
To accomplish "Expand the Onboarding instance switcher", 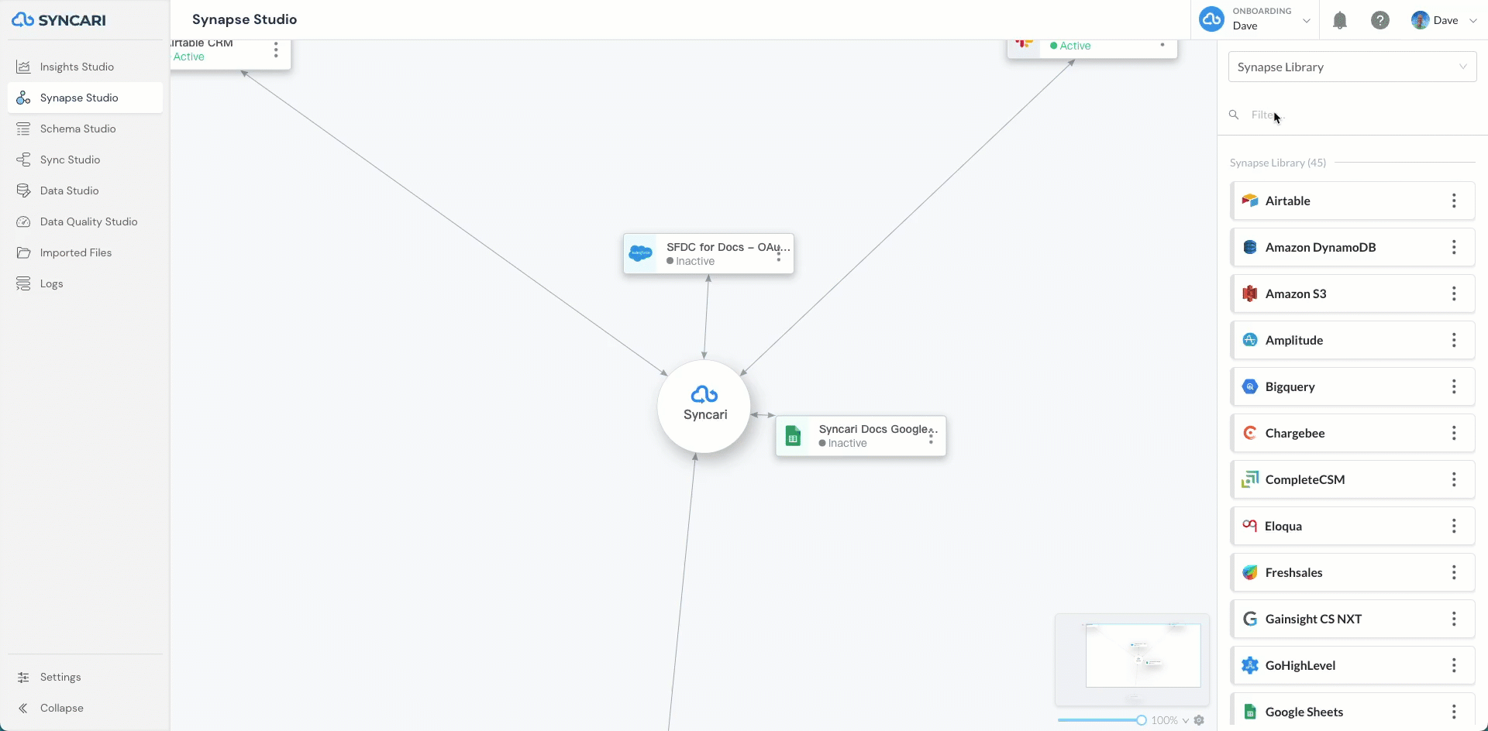I will click(x=1255, y=19).
